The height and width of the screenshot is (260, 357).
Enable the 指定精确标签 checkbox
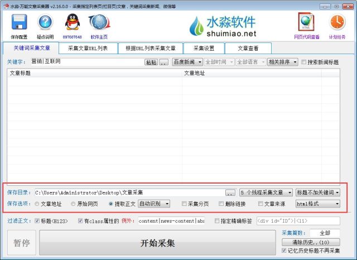(217, 220)
